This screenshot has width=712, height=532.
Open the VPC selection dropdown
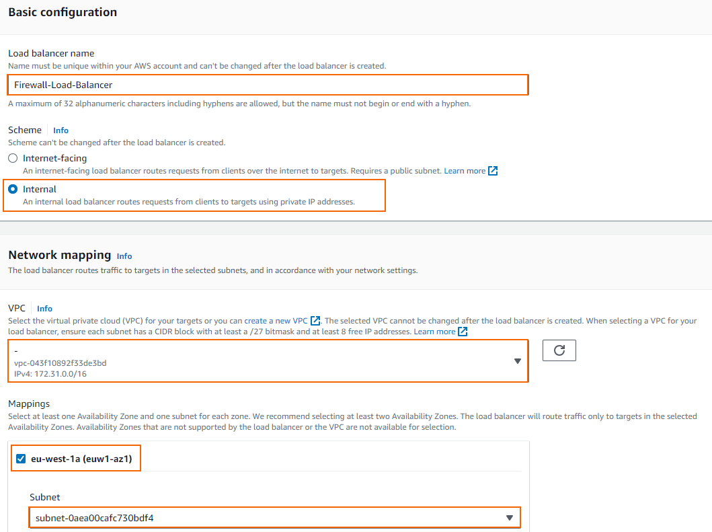click(x=268, y=361)
